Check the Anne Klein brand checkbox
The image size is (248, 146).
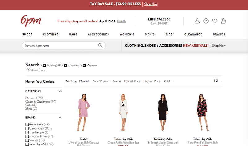pyautogui.click(x=27, y=125)
